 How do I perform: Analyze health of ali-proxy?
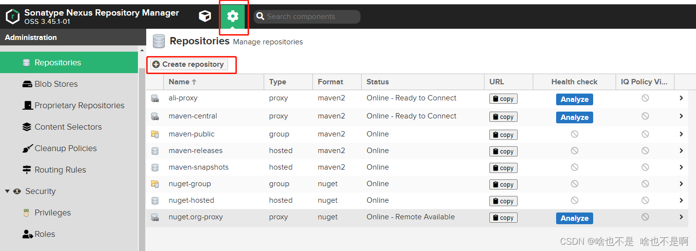574,99
